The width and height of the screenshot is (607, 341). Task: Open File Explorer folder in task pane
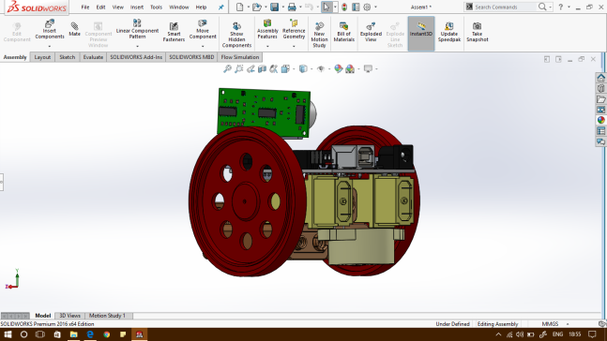600,99
